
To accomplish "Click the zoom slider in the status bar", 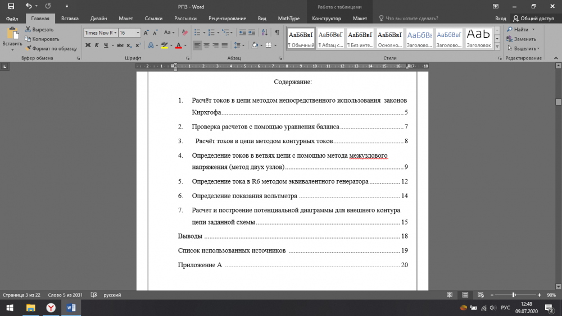I will [x=513, y=295].
